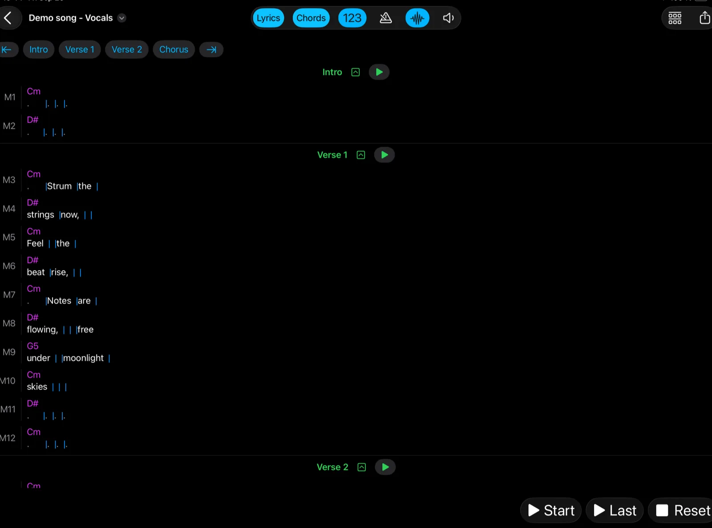Select measure M3 label
Viewport: 712px width, 528px height.
pos(9,180)
